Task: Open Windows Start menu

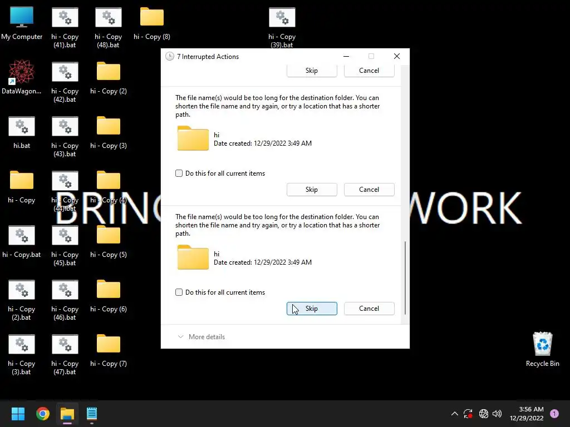Action: 18,414
